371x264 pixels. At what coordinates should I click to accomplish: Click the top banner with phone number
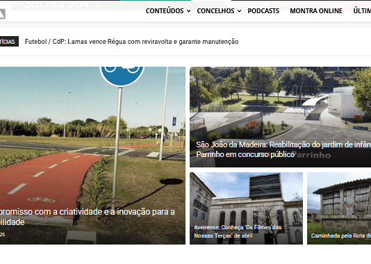pos(54,5)
